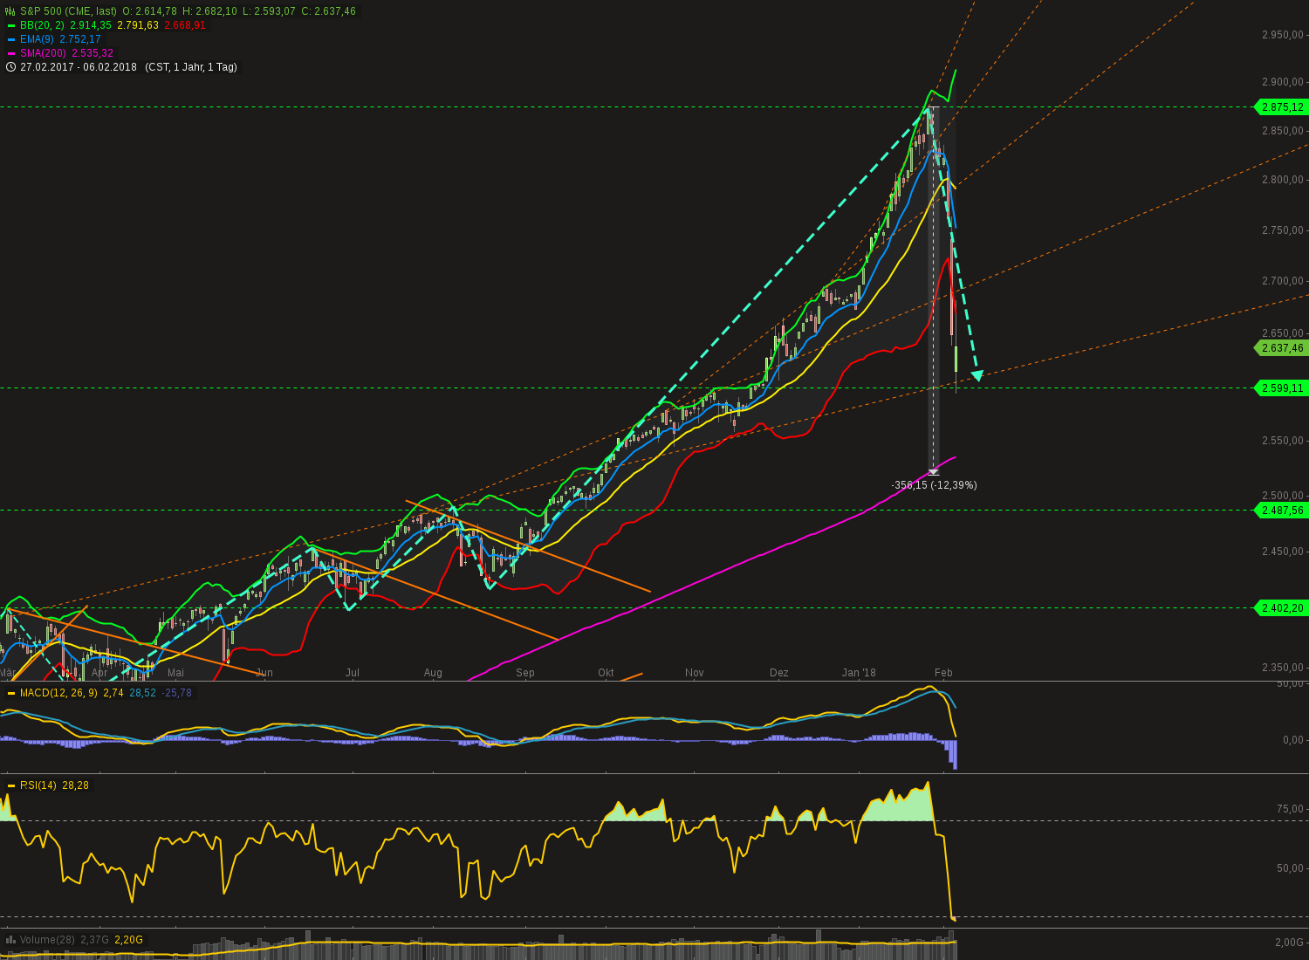Click the clock icon before the date range

click(10, 66)
